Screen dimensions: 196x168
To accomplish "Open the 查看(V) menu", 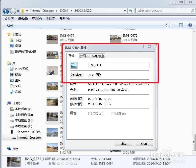I will click(37, 19).
